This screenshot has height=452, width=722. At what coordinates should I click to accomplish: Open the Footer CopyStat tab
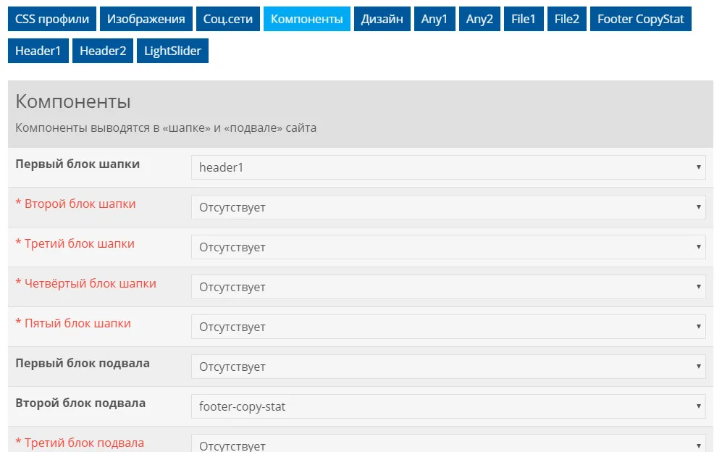tap(640, 19)
